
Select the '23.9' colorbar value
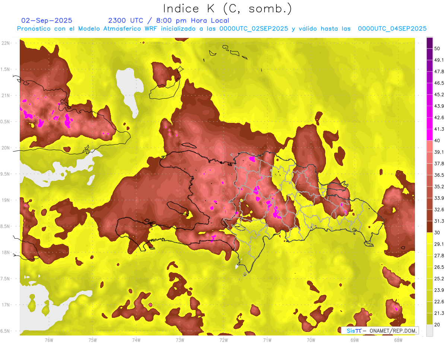click(439, 290)
